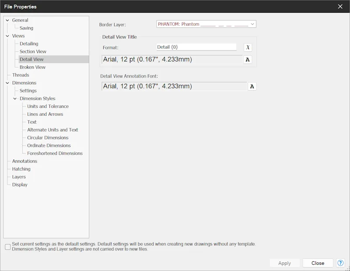350x271 pixels.
Task: Collapse the Dimension Styles tree node
Action: tap(15, 99)
